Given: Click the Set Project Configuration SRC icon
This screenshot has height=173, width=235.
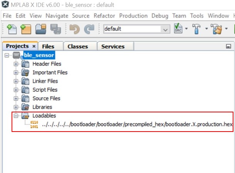Looking at the screenshot, I should click(x=178, y=29).
